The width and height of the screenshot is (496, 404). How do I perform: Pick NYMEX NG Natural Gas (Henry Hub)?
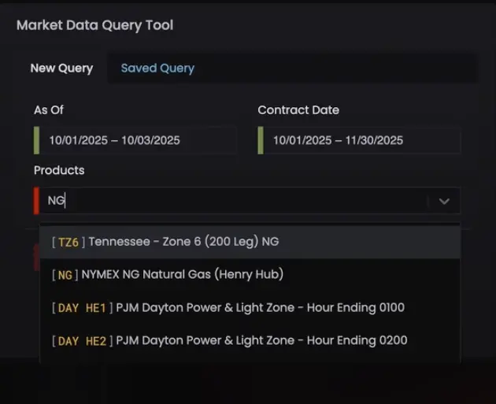pyautogui.click(x=182, y=275)
